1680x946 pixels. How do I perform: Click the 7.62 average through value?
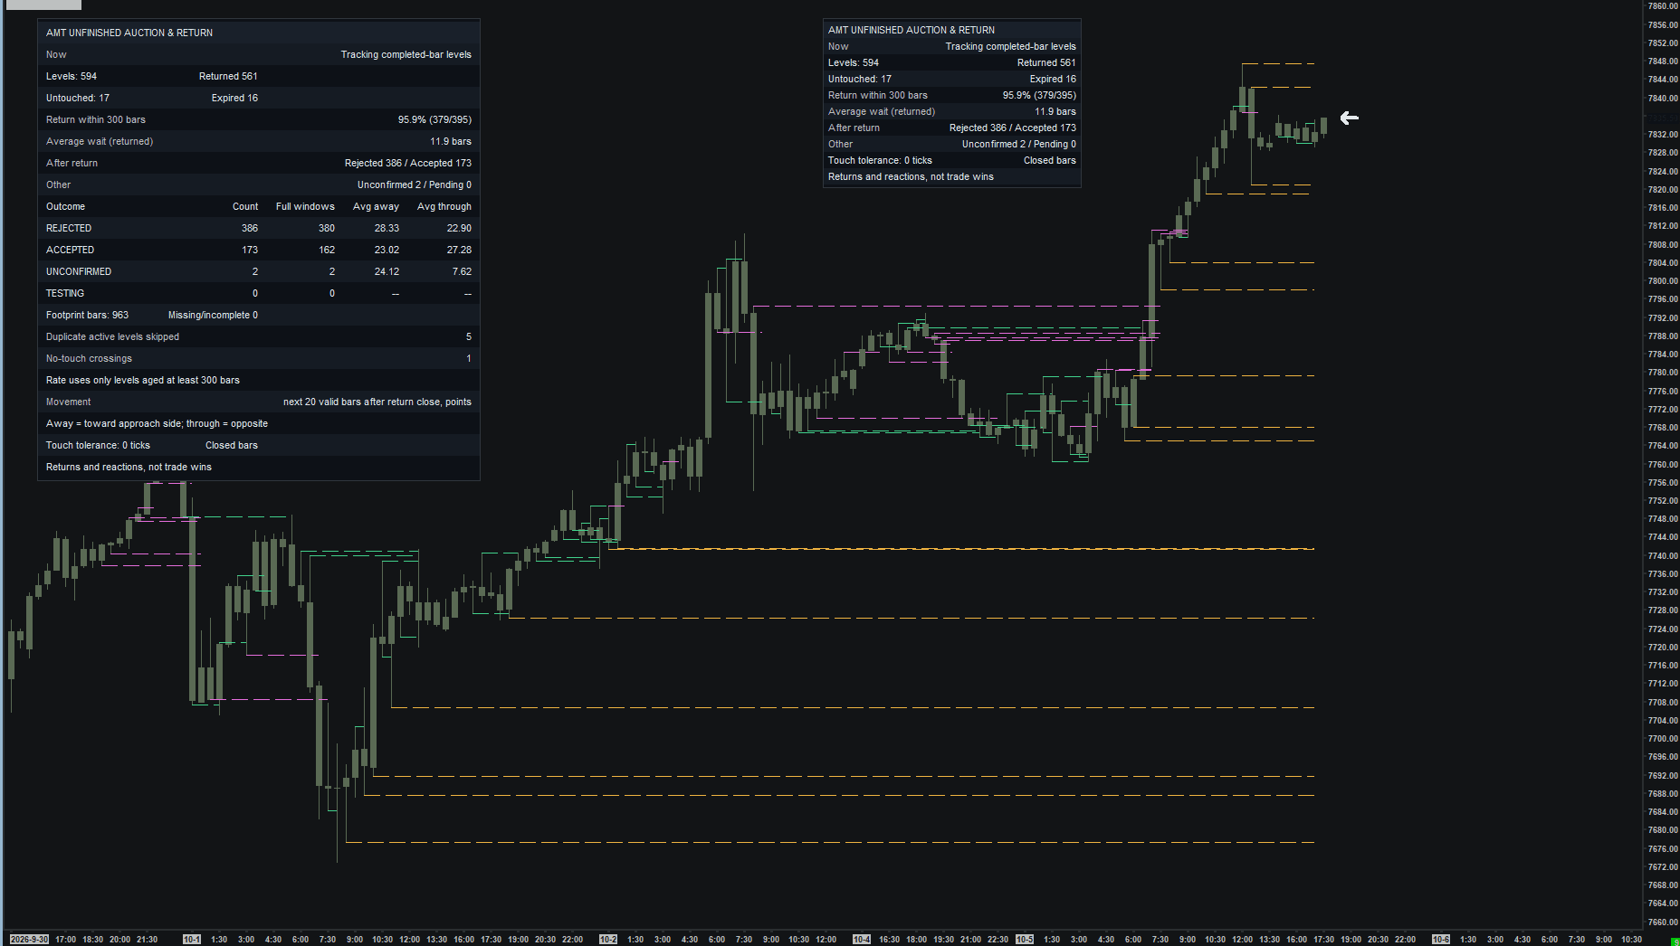point(462,271)
